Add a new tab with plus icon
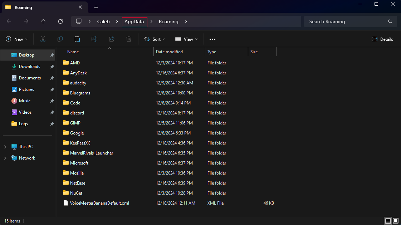This screenshot has width=401, height=225. click(96, 8)
